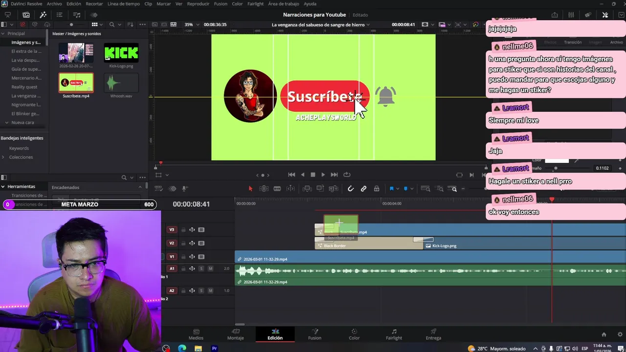Screen dimensions: 626x352
Task: Click the Overwrite clip icon
Action: [x=320, y=189]
